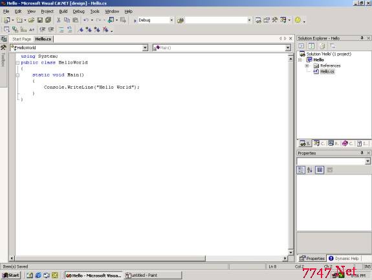Open the Project menu
This screenshot has height=280, width=372.
click(47, 12)
